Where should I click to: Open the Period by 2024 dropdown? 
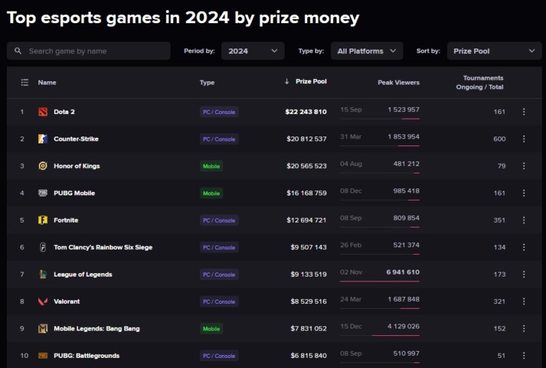tap(253, 51)
